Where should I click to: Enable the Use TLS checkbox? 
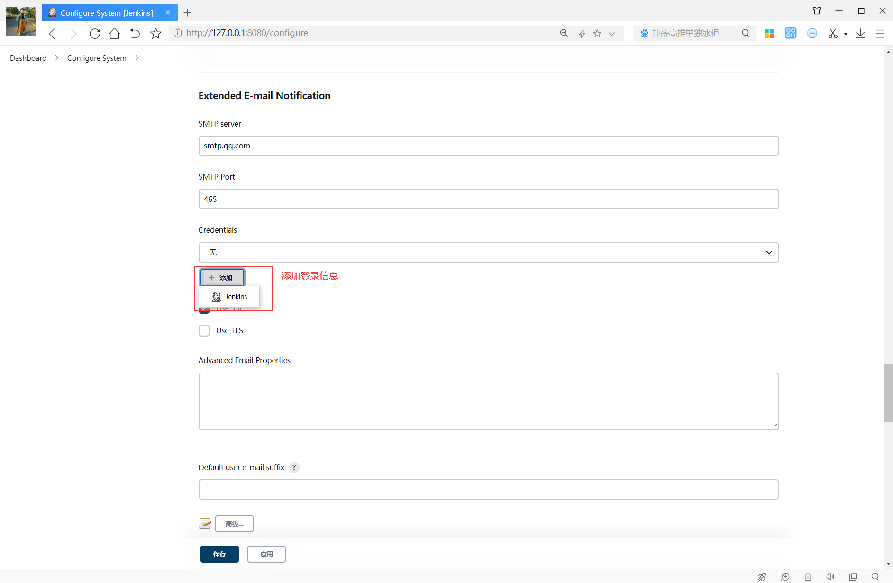204,330
